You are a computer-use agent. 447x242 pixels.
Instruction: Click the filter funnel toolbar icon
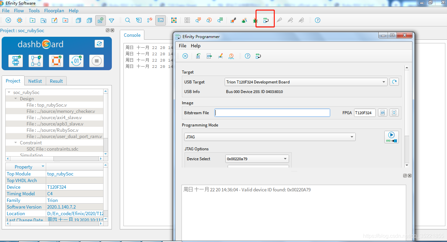pyautogui.click(x=112, y=20)
